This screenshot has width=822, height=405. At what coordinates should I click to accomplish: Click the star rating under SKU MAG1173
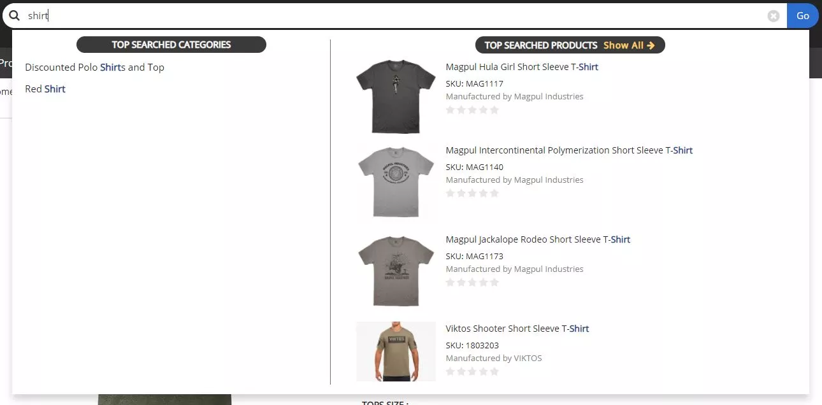click(x=472, y=282)
